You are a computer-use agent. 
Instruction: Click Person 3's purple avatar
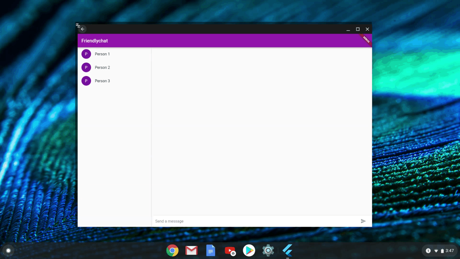(x=86, y=81)
